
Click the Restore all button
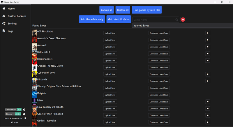(x=123, y=10)
